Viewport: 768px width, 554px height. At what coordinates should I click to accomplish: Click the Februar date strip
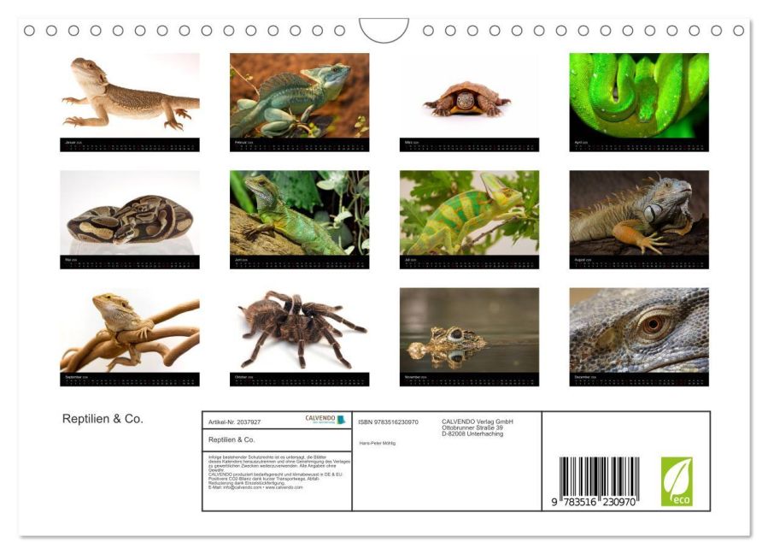coord(299,145)
